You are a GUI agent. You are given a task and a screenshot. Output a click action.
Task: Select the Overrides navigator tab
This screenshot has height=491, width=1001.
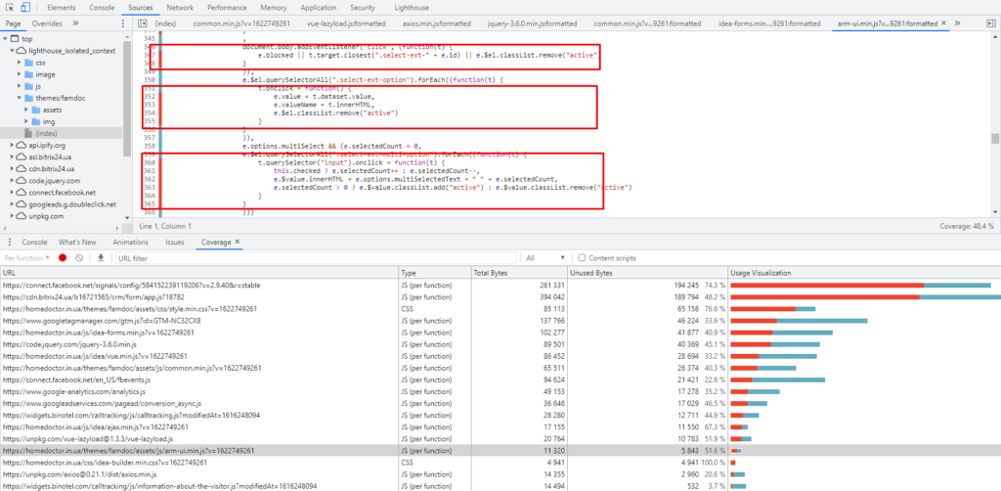[47, 23]
